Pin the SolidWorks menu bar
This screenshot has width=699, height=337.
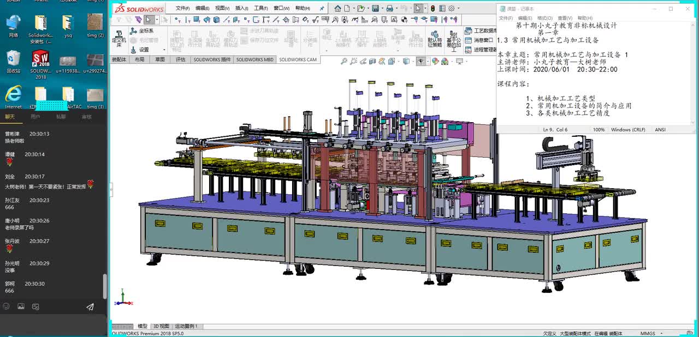tap(322, 8)
